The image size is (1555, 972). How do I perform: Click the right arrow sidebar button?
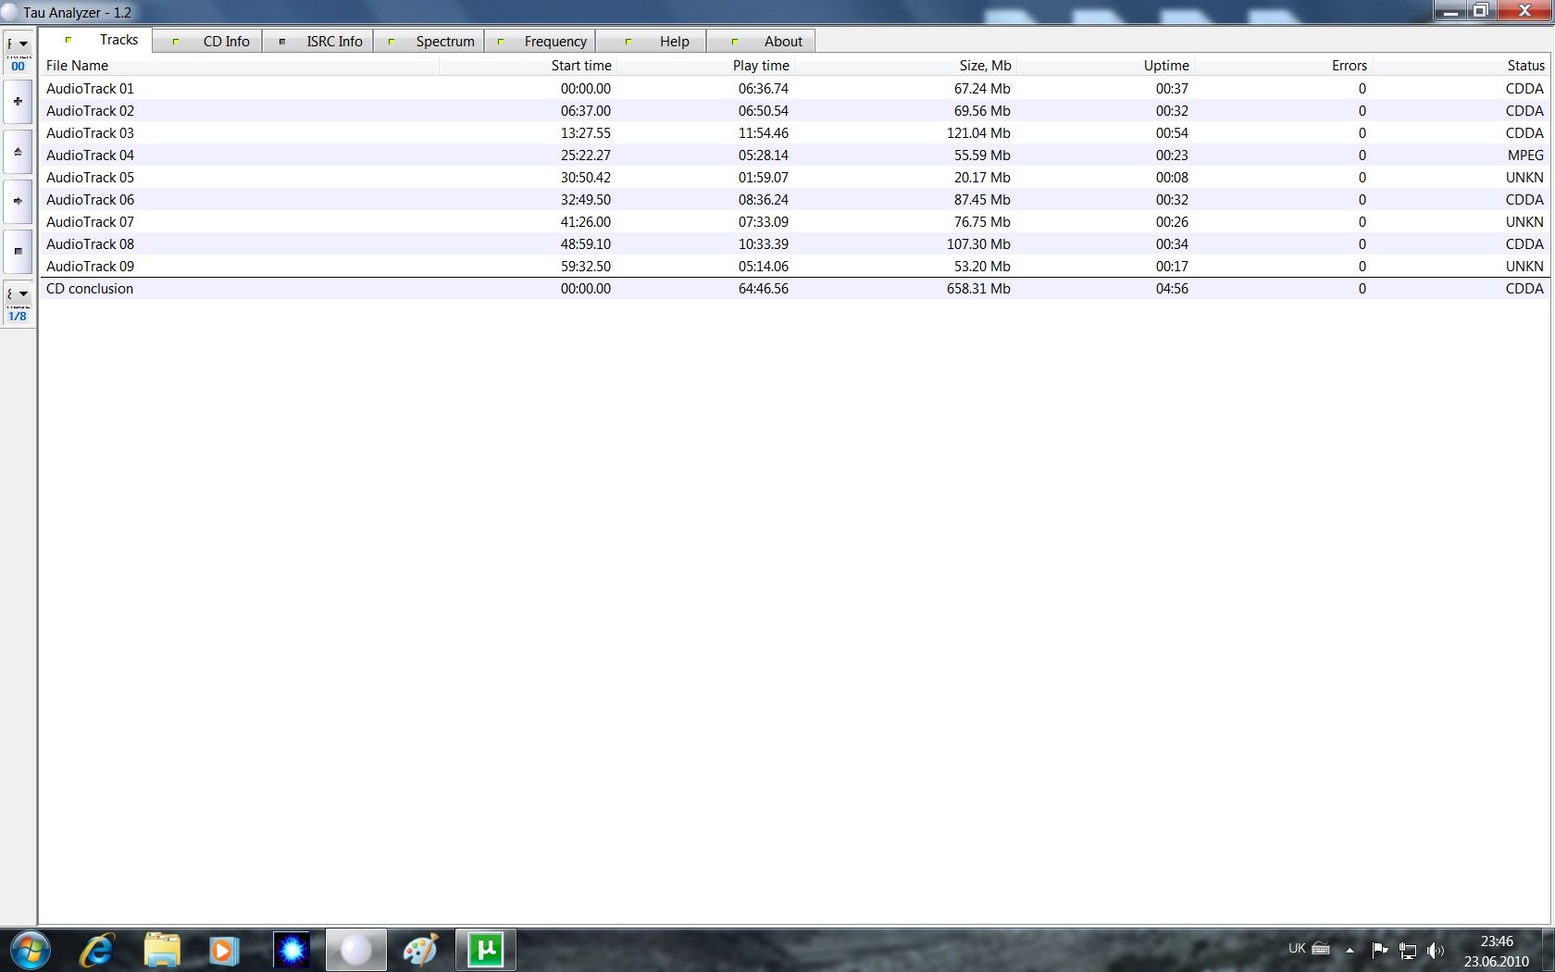coord(18,201)
